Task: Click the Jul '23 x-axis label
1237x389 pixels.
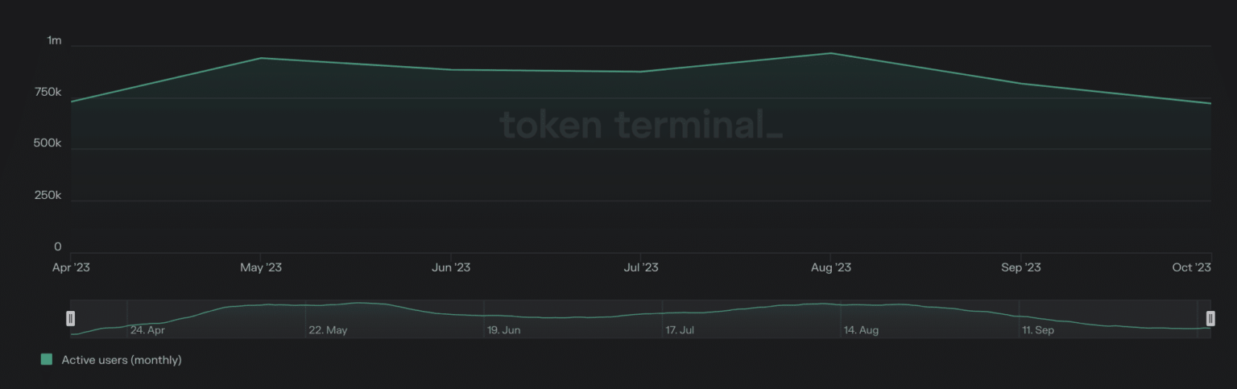Action: pyautogui.click(x=641, y=267)
